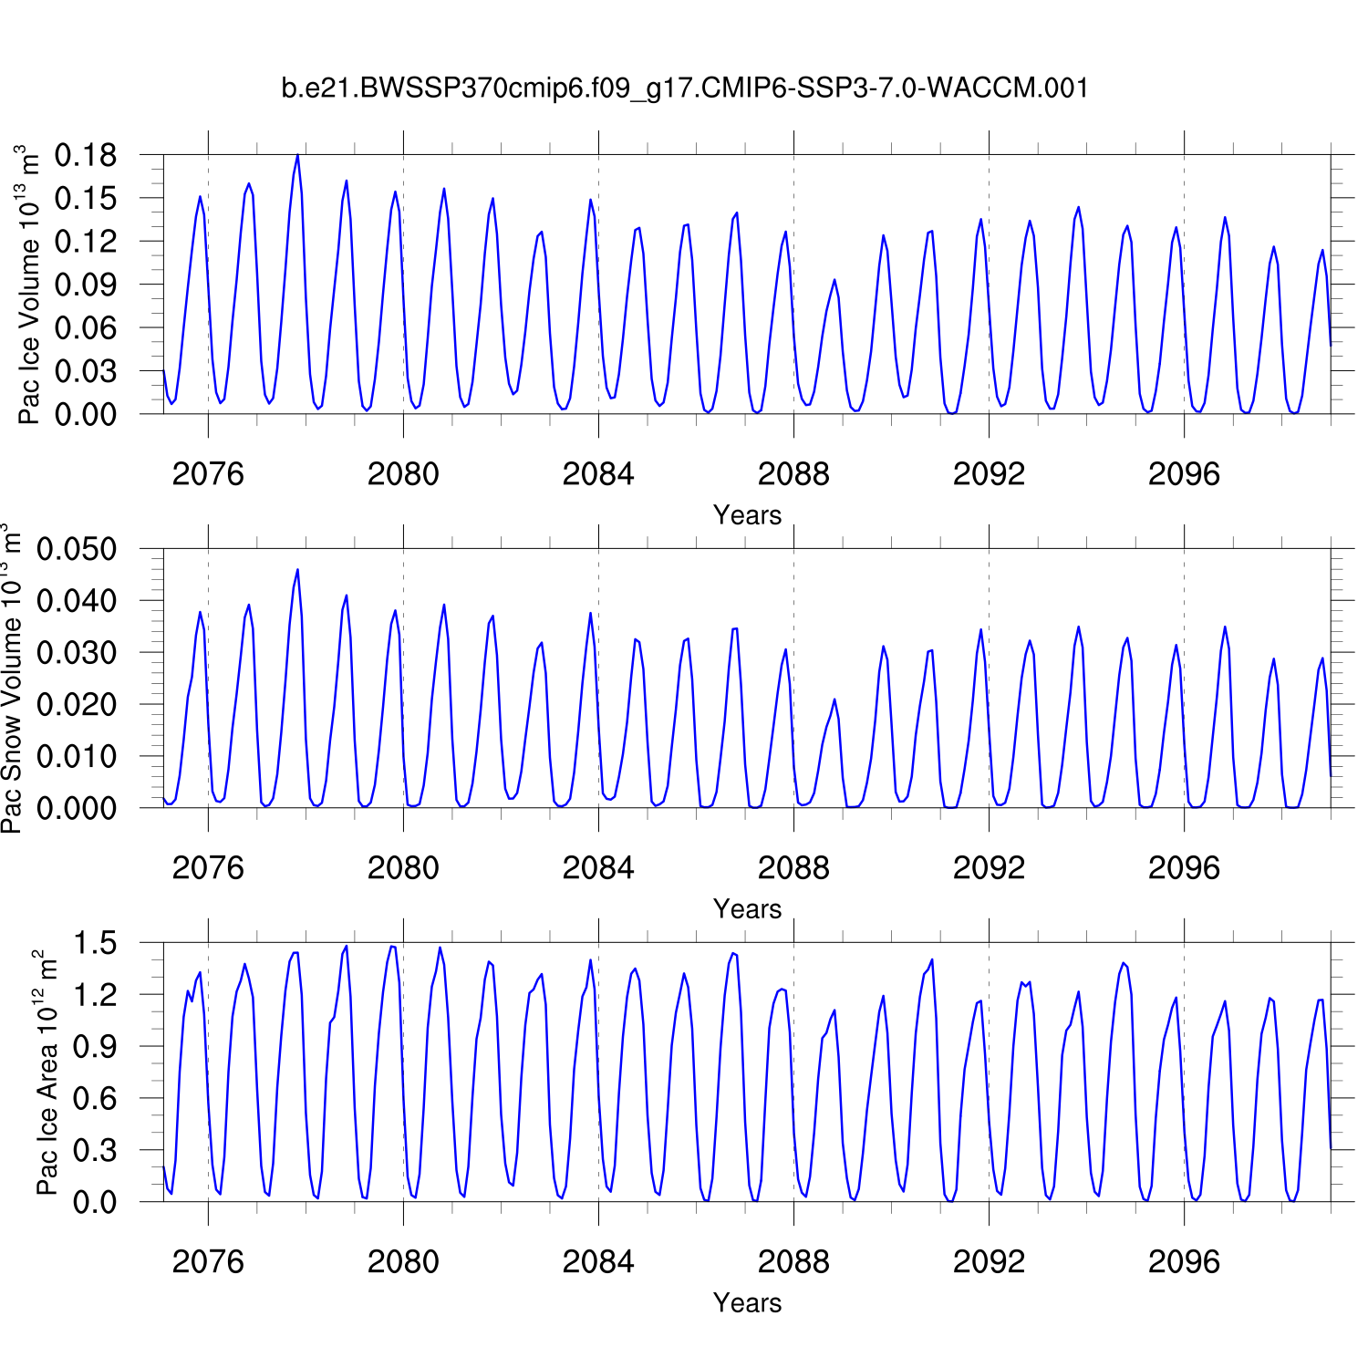
Task: Click the Pac Ice Area y-axis label
Action: (47, 1073)
